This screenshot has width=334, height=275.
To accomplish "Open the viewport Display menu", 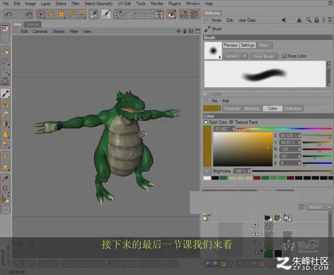I will pos(59,31).
